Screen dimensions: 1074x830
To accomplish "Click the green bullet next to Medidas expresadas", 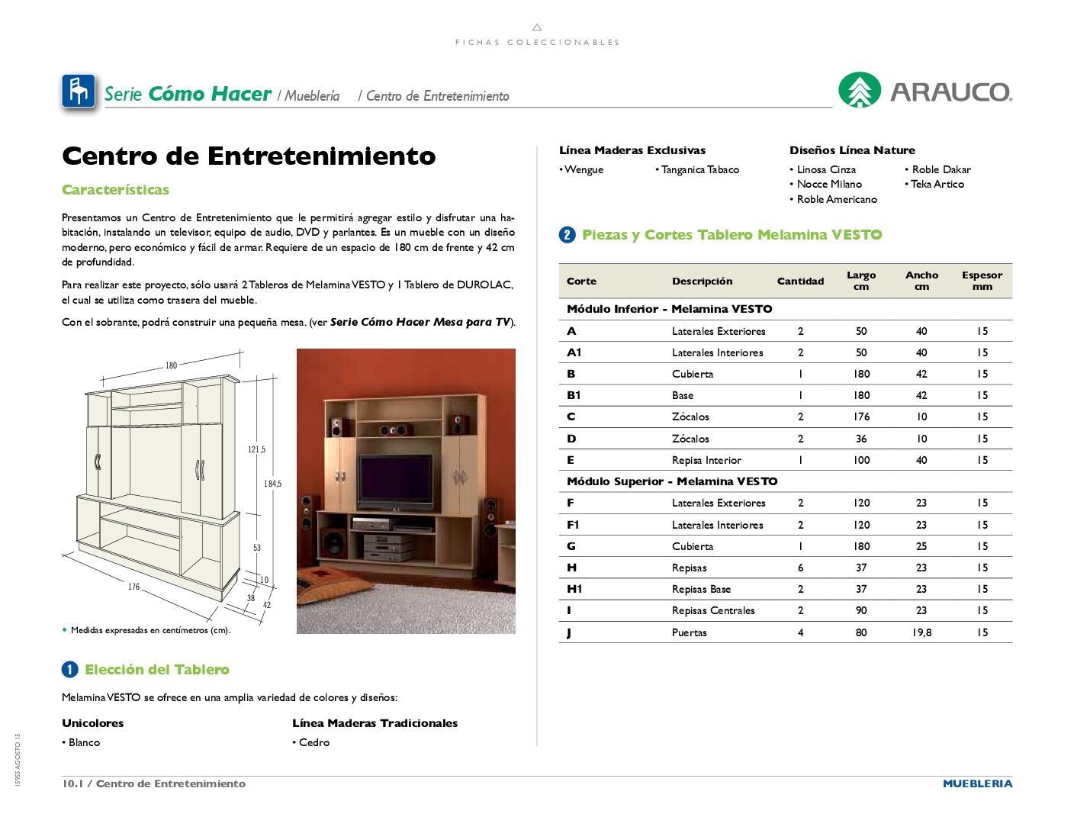I will click(x=65, y=631).
